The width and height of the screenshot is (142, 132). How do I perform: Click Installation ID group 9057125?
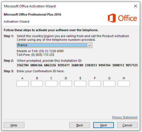pyautogui.click(x=132, y=65)
